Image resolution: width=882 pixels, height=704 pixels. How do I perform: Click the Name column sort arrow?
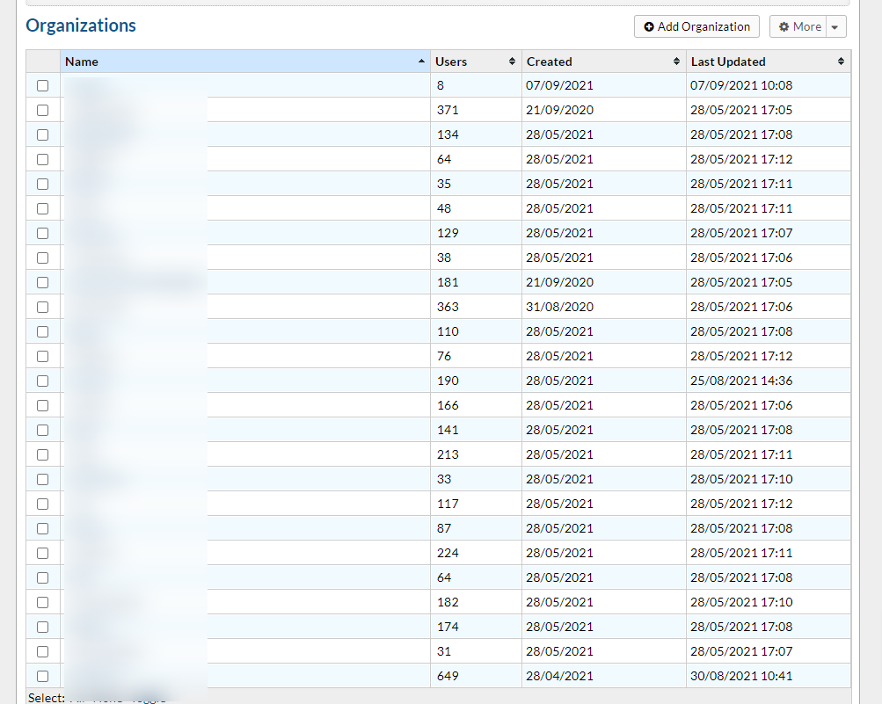[420, 62]
